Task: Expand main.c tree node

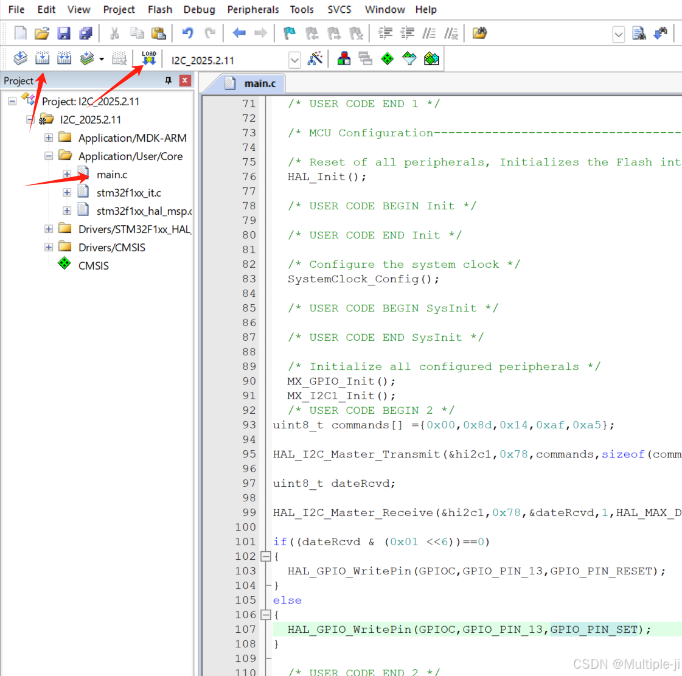Action: tap(67, 175)
